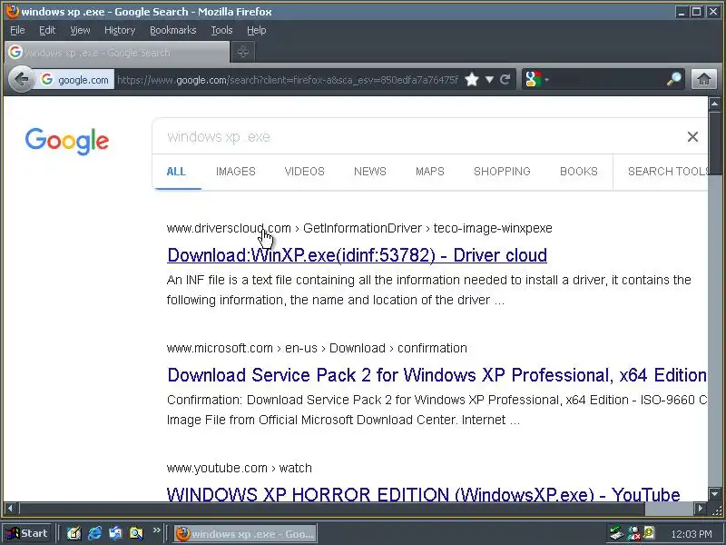
Task: Go to the home page via home icon
Action: tap(704, 79)
